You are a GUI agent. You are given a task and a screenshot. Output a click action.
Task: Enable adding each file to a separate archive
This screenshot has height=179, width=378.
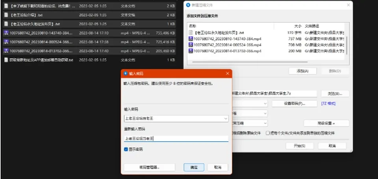coord(268,133)
